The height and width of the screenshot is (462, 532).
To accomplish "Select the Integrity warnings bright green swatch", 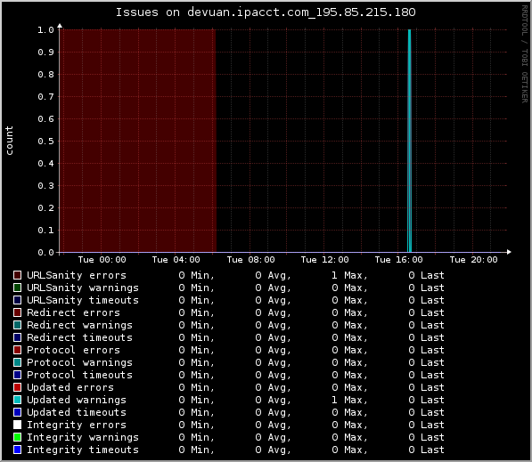I will coord(17,437).
